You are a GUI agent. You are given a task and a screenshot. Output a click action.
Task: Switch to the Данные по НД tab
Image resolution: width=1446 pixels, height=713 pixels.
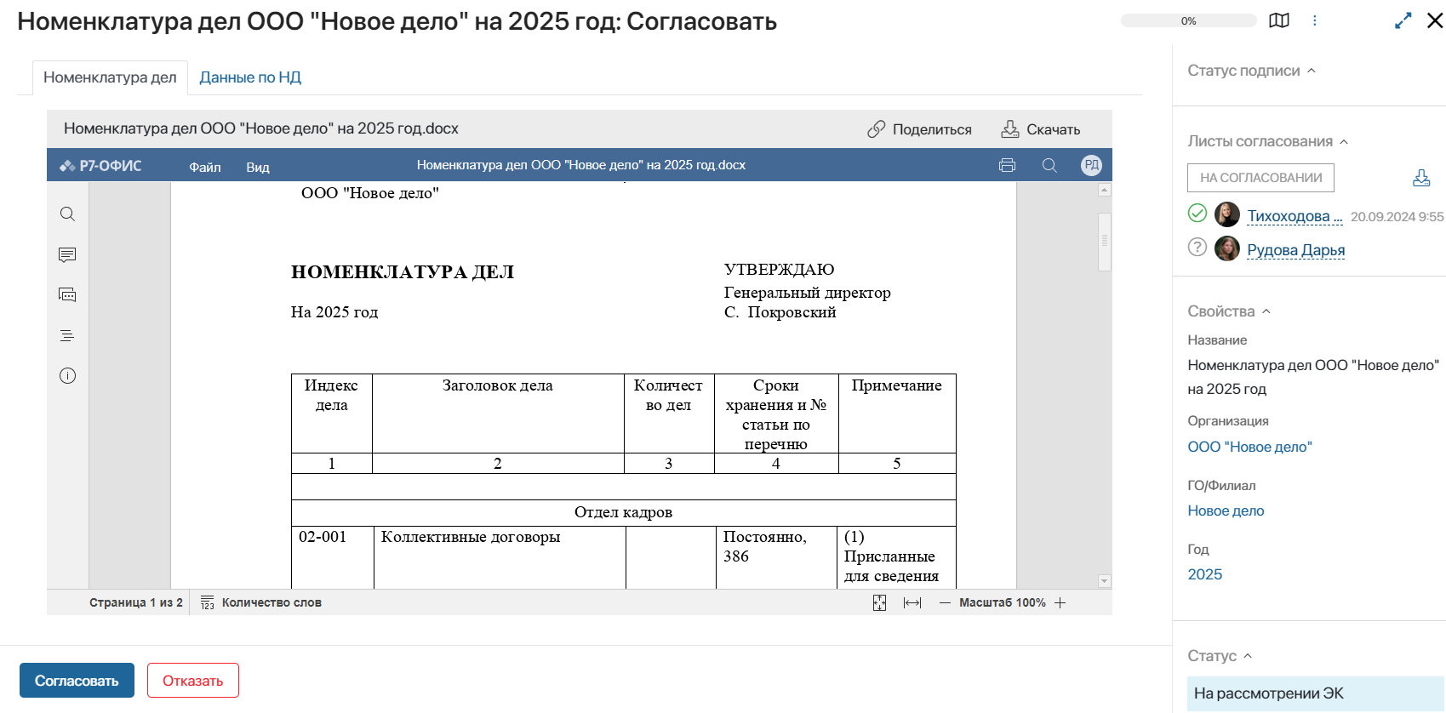click(250, 77)
